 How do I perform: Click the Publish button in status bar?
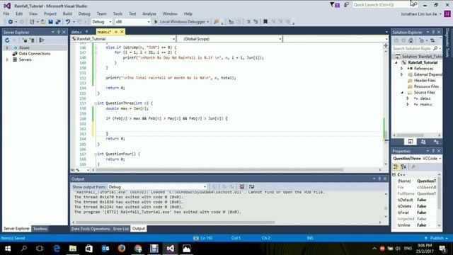click(437, 238)
